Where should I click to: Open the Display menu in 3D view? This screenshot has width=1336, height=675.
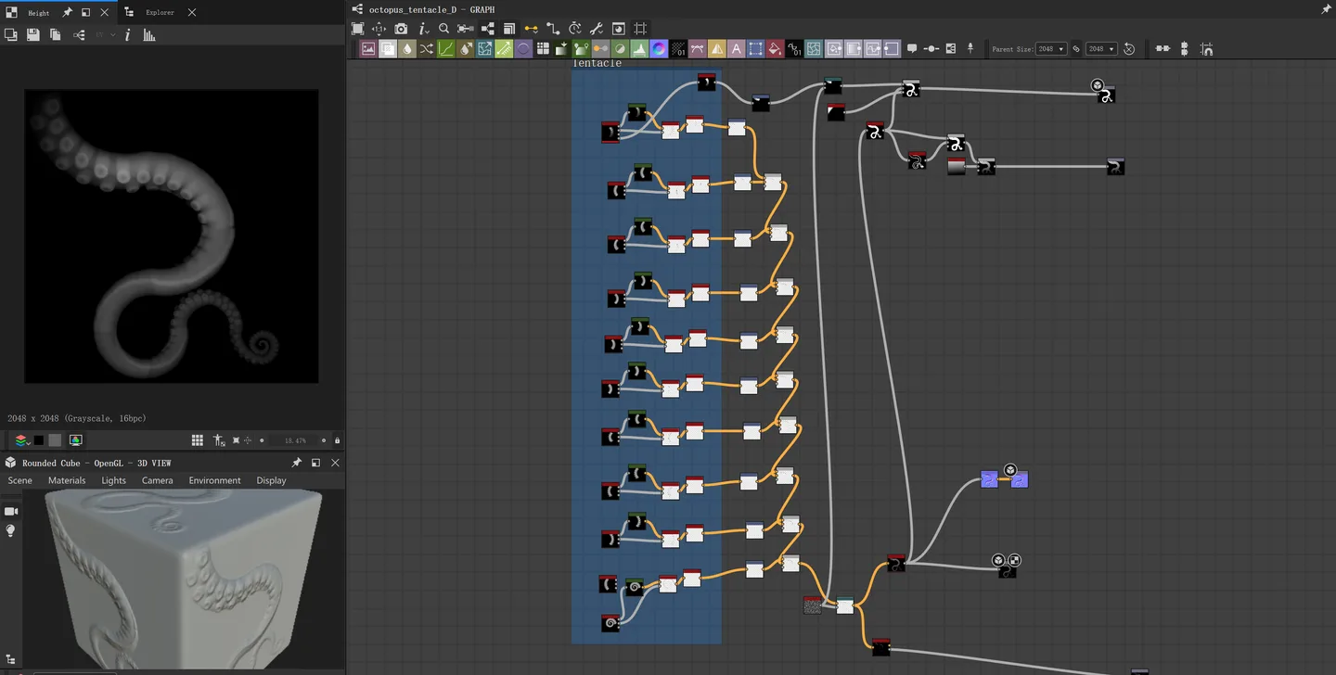272,480
